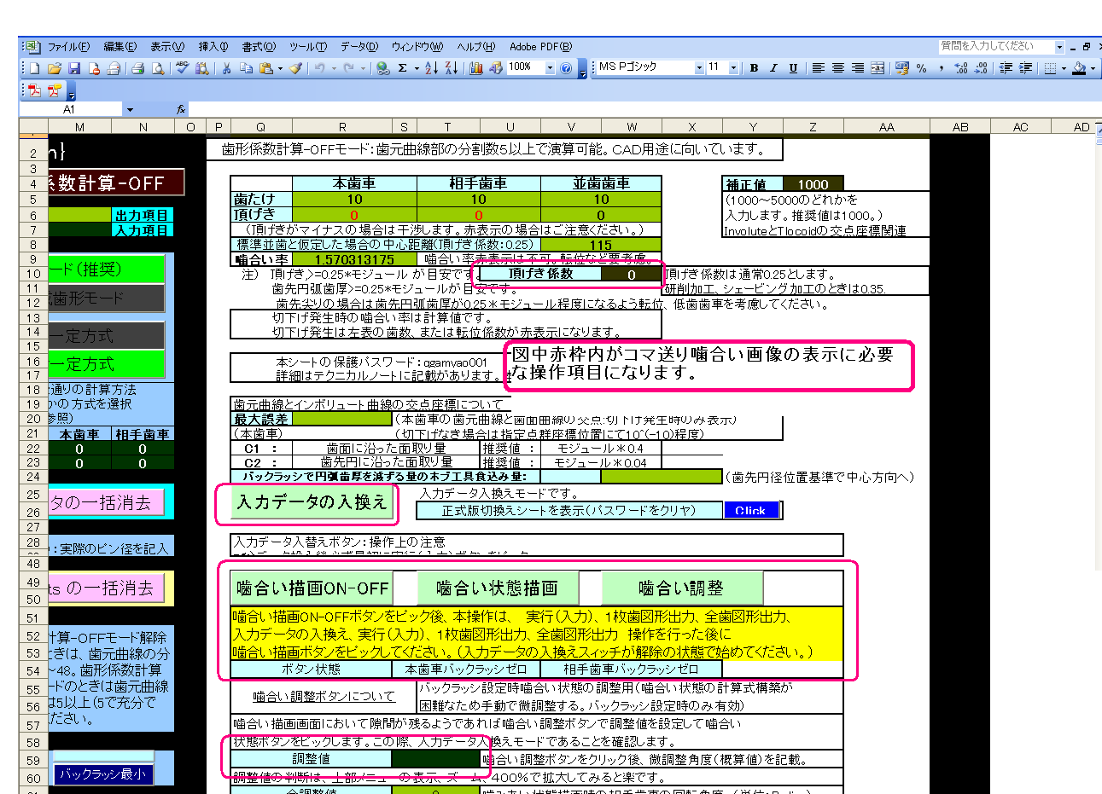
Task: Click Decrease Indent icon
Action: coord(1006,68)
